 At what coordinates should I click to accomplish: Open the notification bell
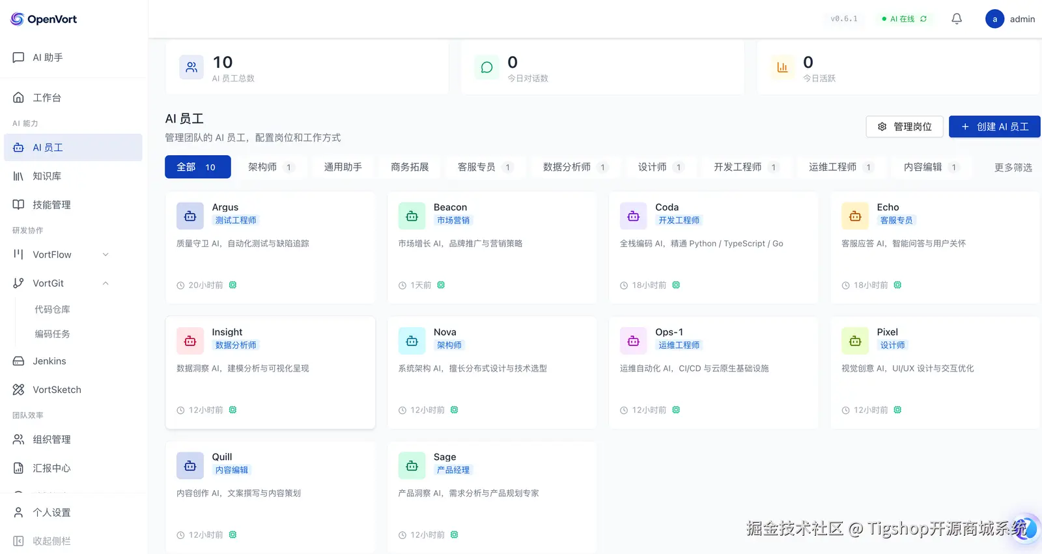click(x=957, y=19)
